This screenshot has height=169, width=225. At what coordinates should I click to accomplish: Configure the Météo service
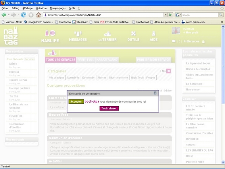pos(15,67)
